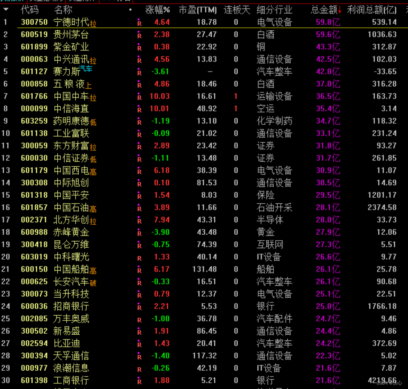
Task: Click the R icon in the 中信证券 row
Action: pos(139,158)
